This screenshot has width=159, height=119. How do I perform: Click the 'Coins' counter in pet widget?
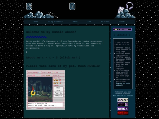pyautogui.click(x=56, y=75)
